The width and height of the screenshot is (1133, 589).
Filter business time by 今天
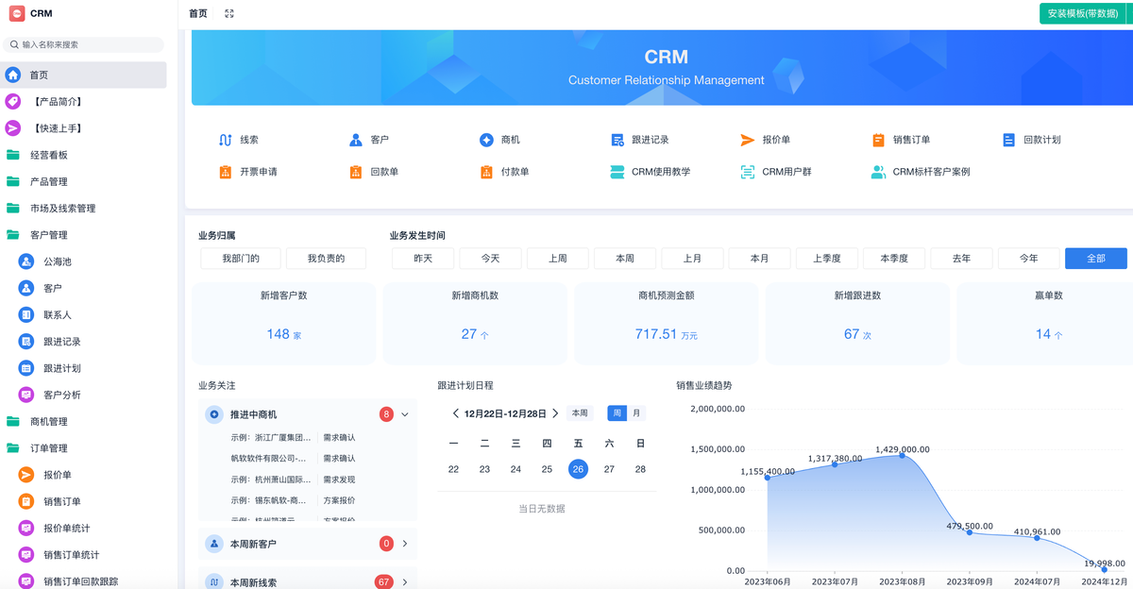(490, 259)
